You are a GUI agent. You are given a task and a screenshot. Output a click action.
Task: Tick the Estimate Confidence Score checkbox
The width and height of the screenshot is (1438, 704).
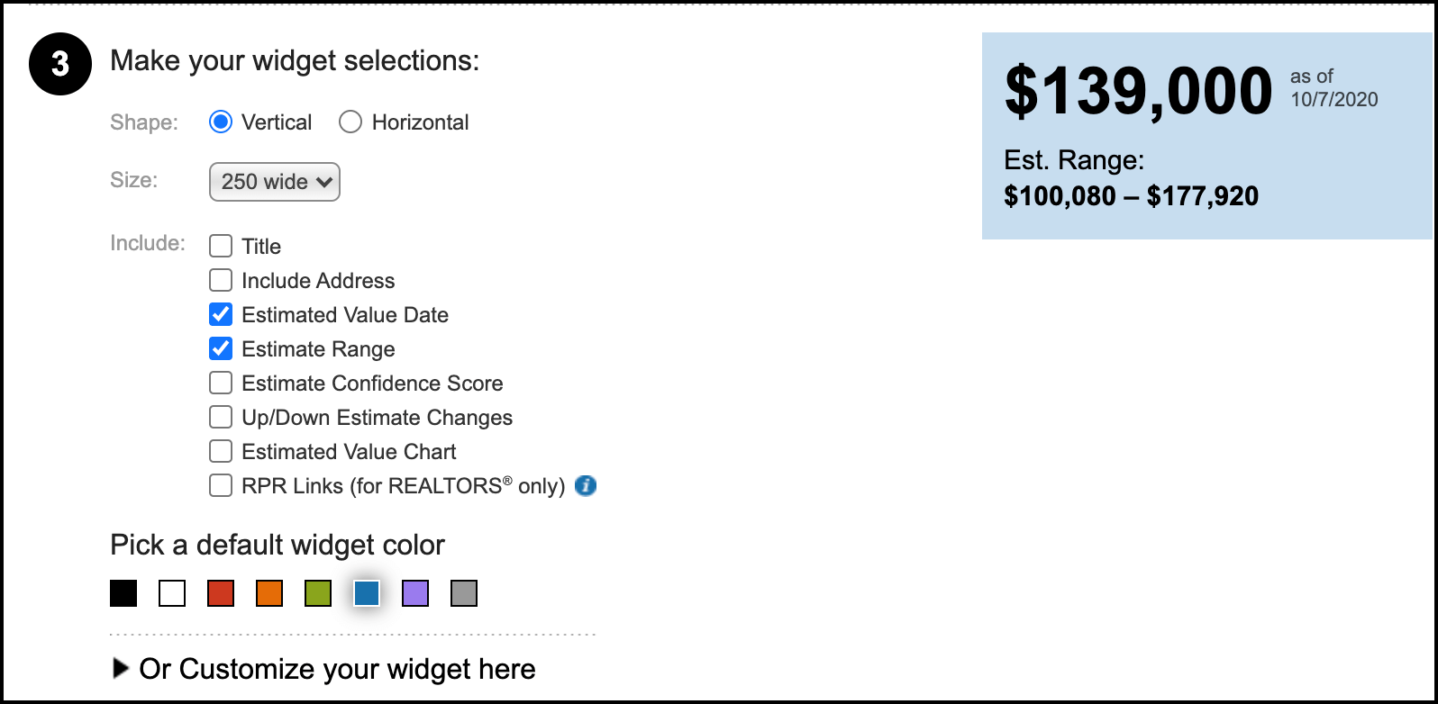click(x=221, y=384)
